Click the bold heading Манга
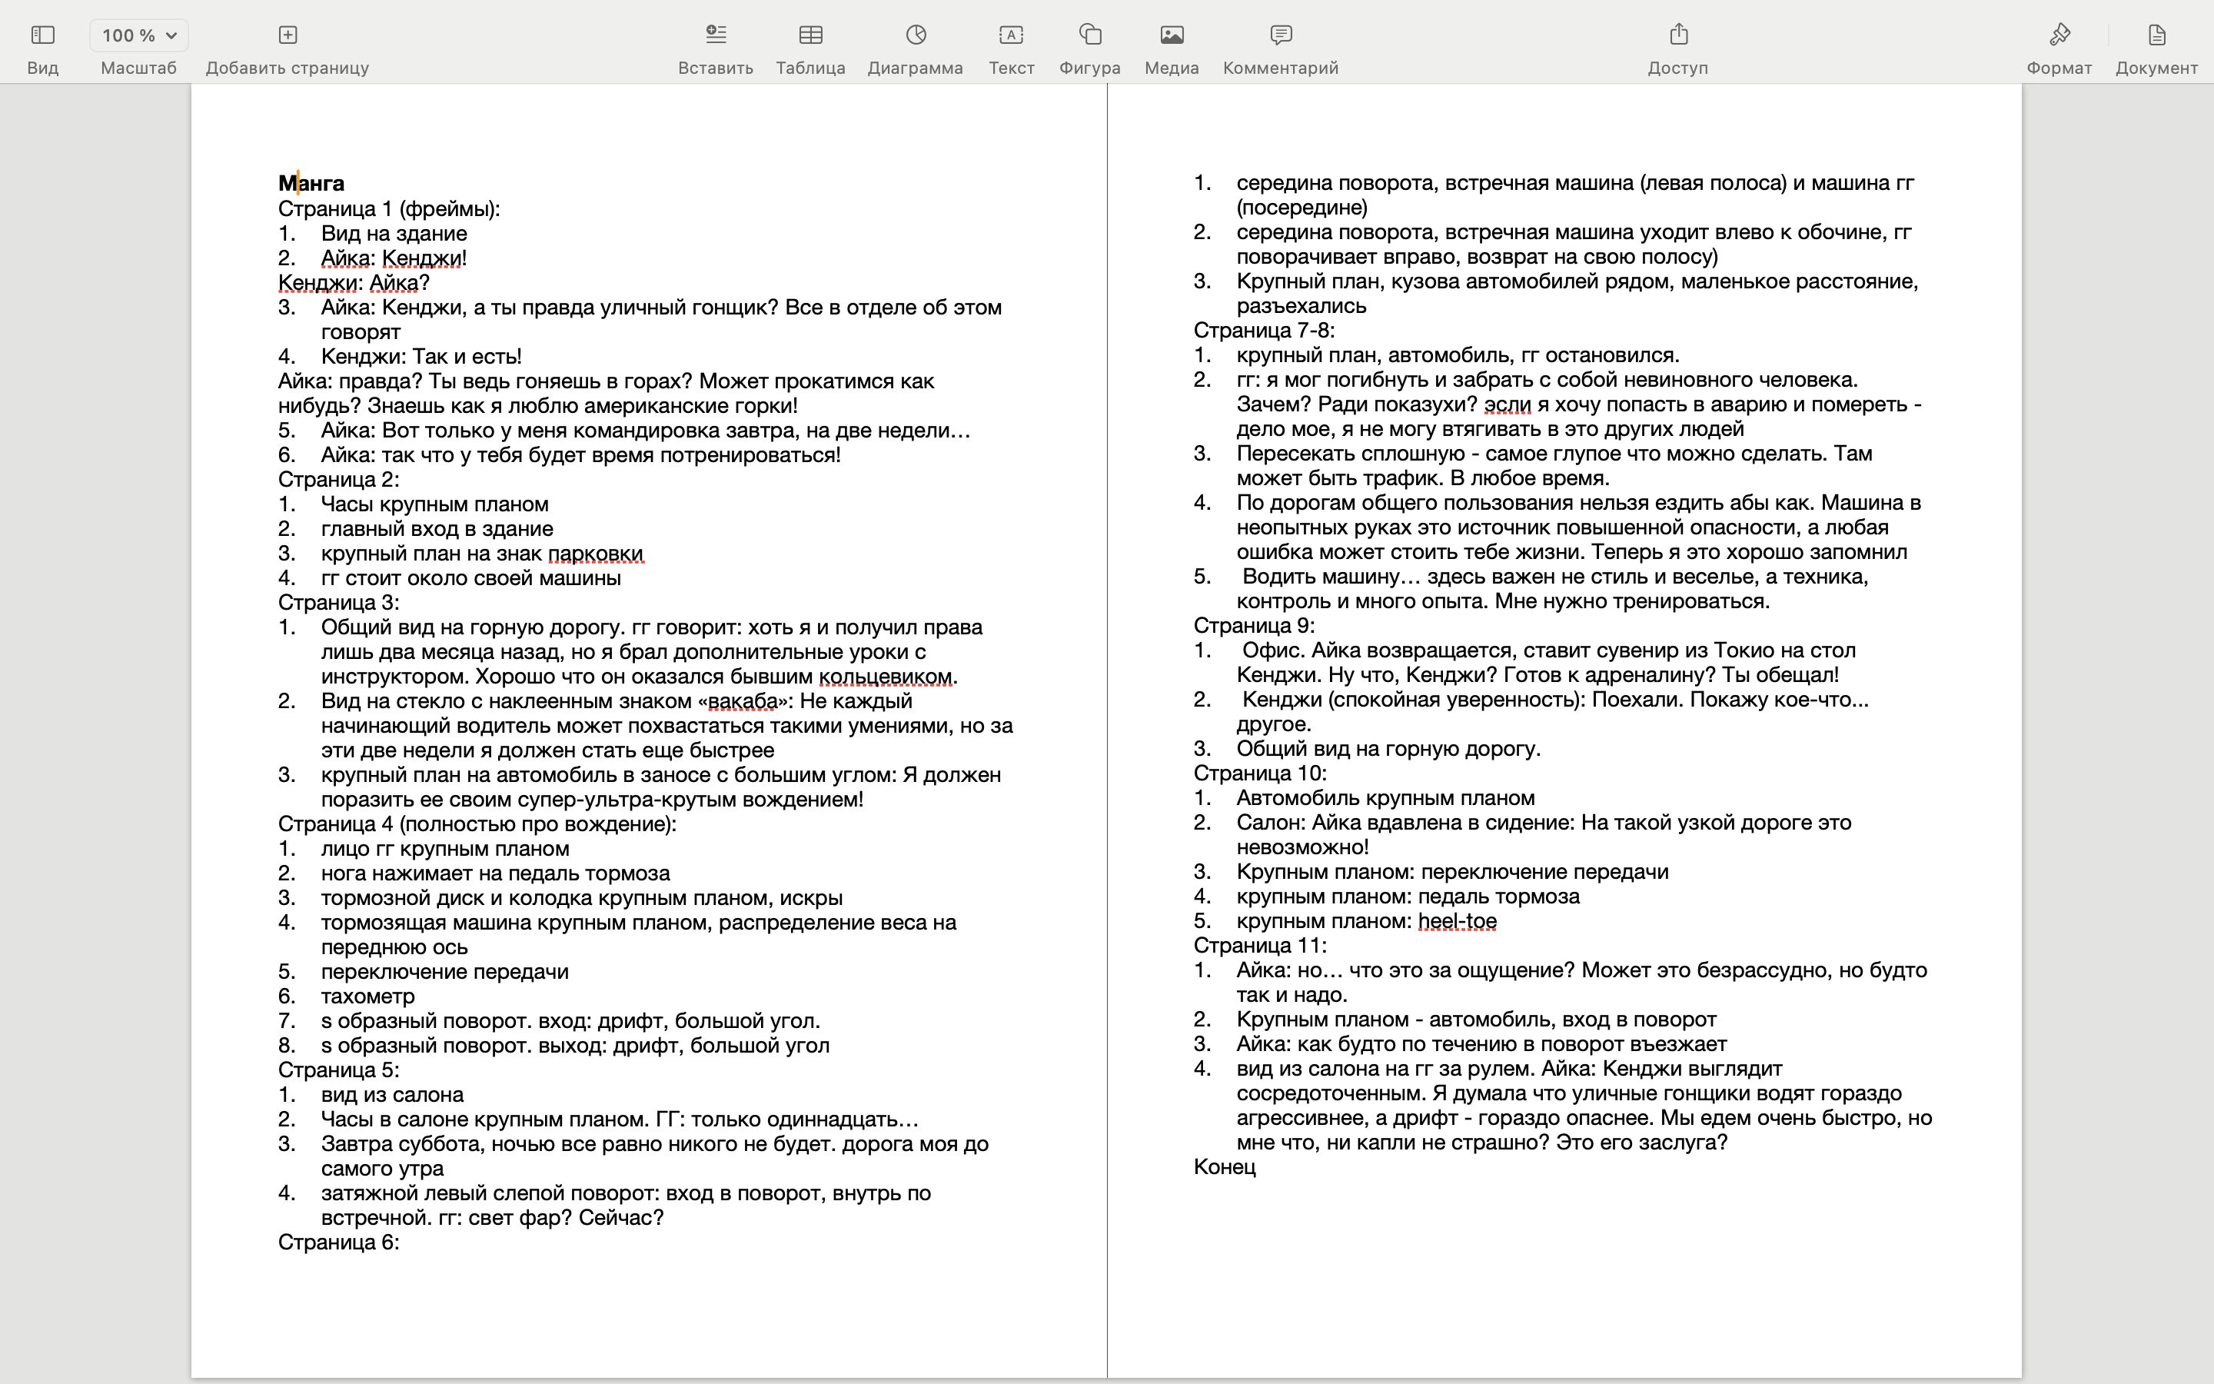This screenshot has height=1384, width=2214. 311,183
